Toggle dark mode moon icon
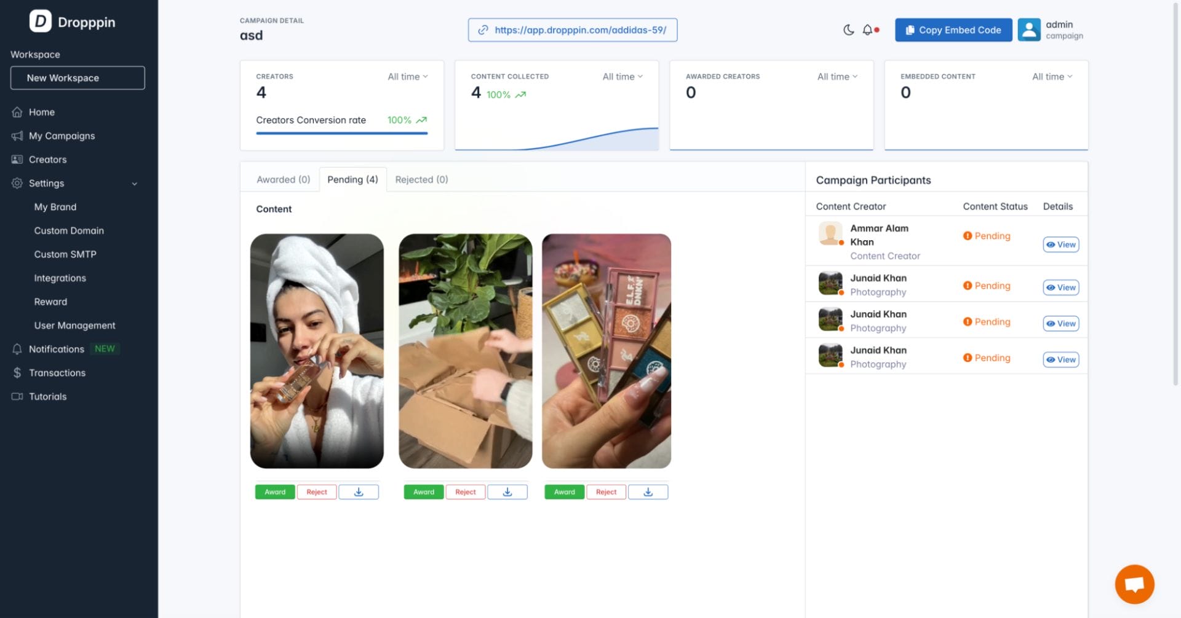The image size is (1181, 618). (x=848, y=30)
